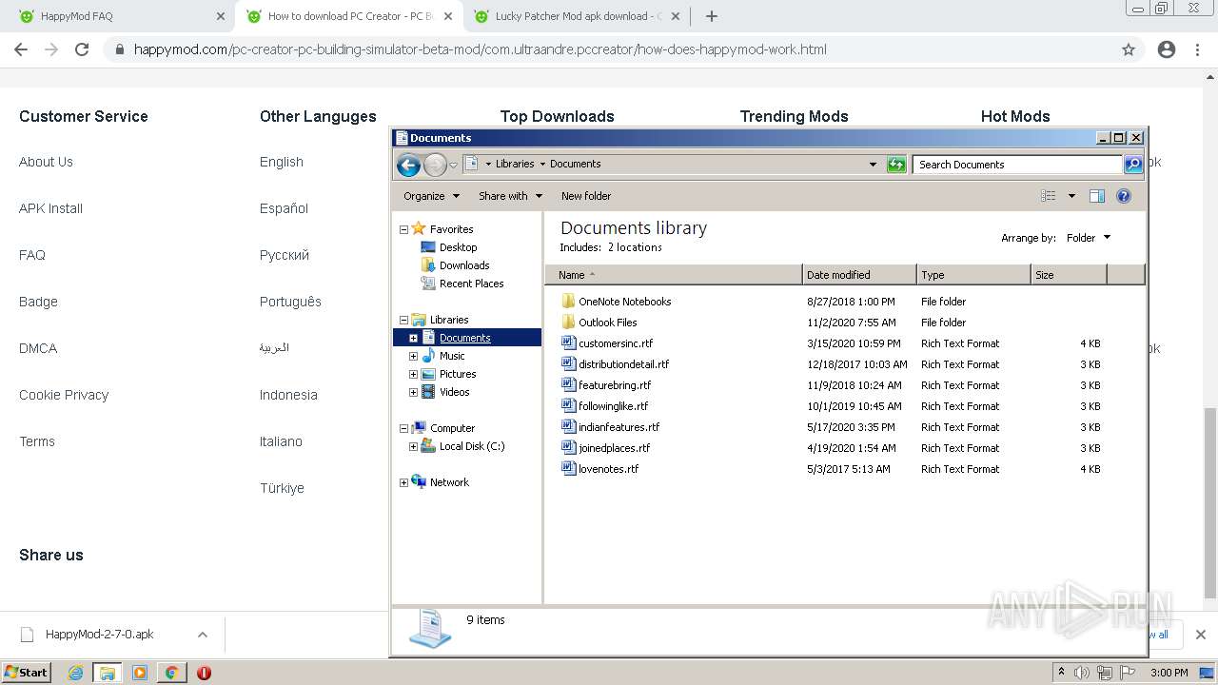
Task: Open the Share with dropdown
Action: (510, 196)
